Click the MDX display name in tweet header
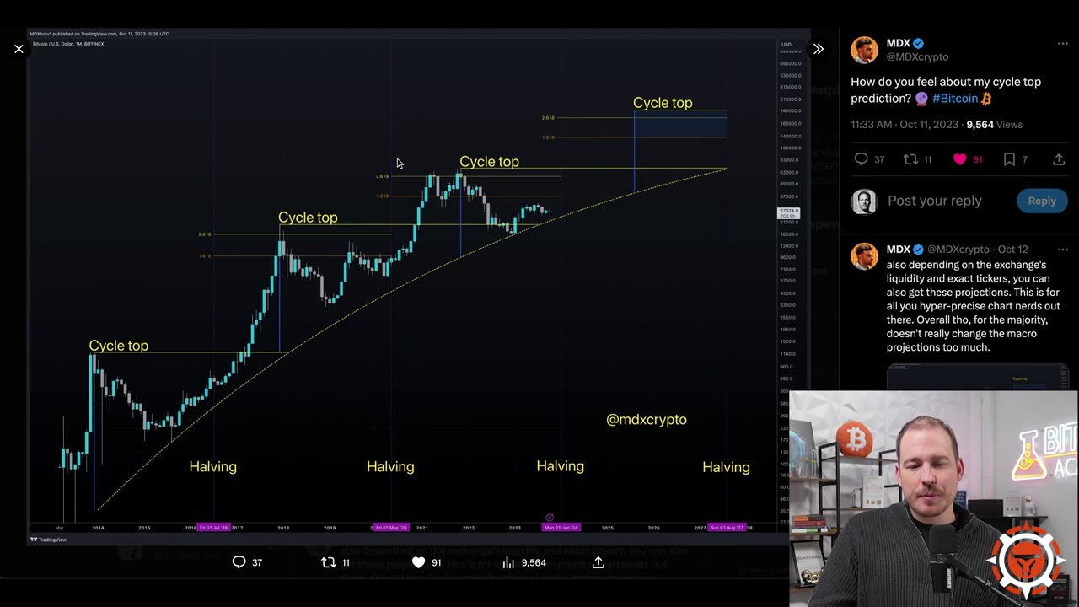Viewport: 1079px width, 607px height. click(898, 44)
